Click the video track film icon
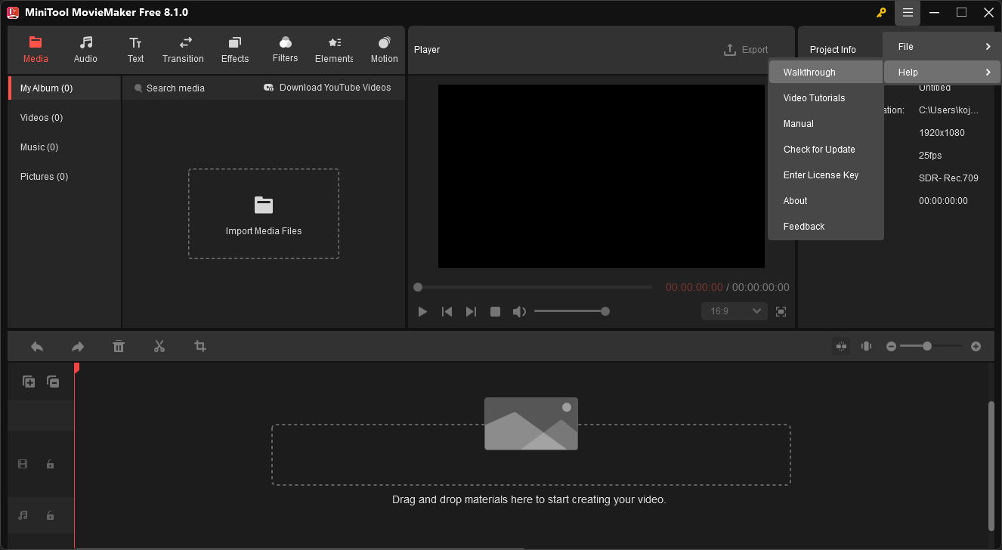This screenshot has width=1002, height=550. click(23, 464)
